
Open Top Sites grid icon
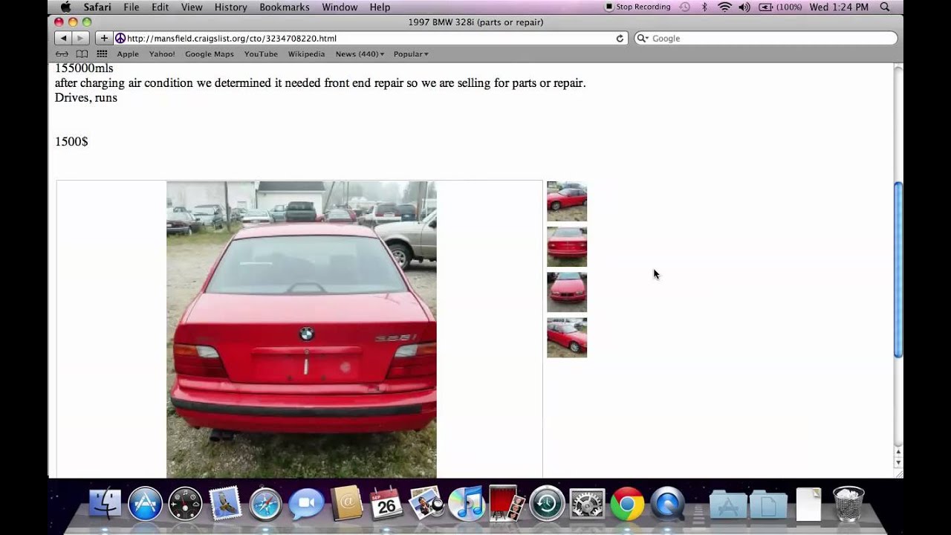pyautogui.click(x=102, y=53)
